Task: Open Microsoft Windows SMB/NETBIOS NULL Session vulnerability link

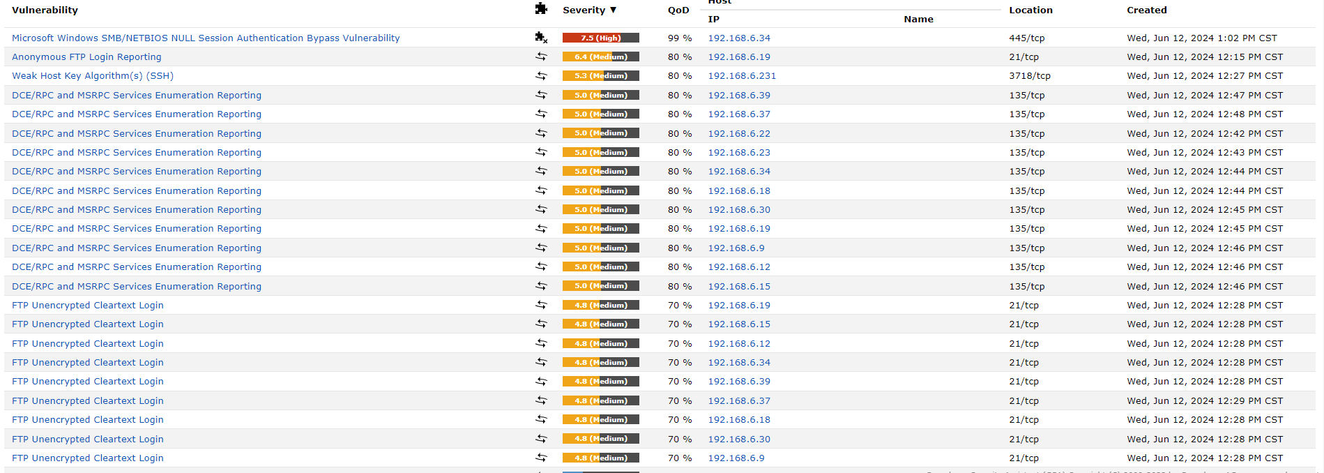Action: pyautogui.click(x=206, y=38)
